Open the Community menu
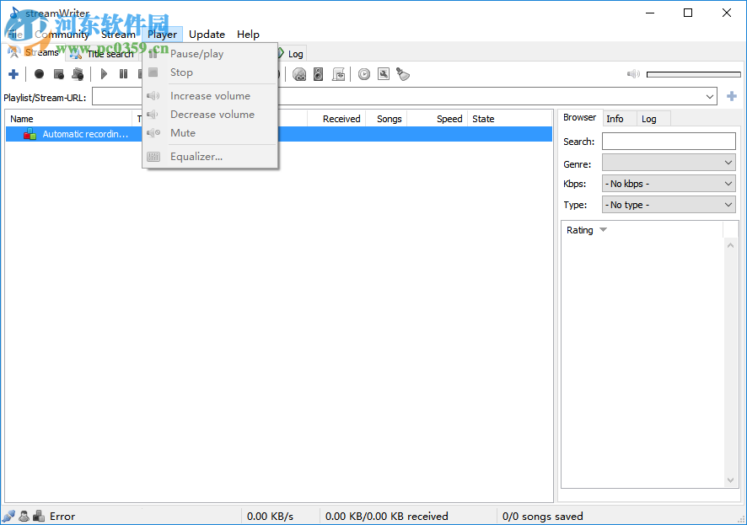The height and width of the screenshot is (525, 747). 62,34
